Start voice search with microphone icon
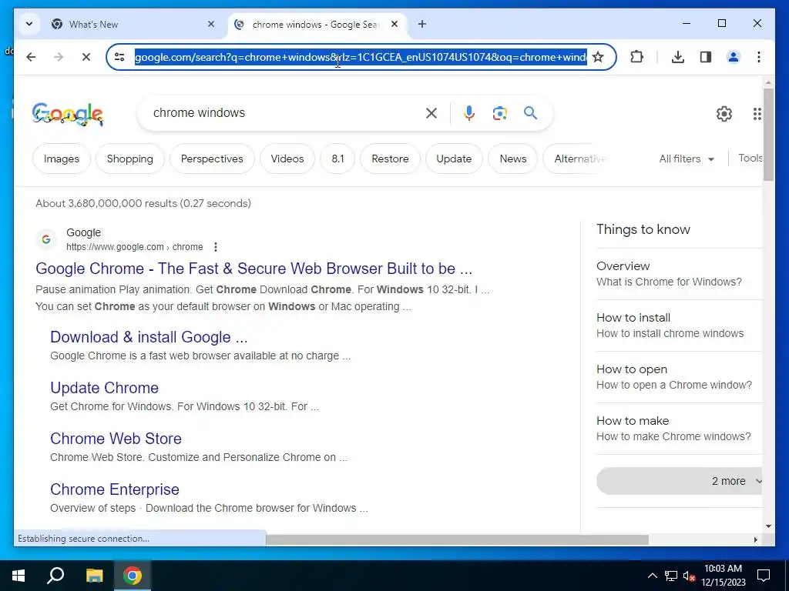 [x=469, y=113]
